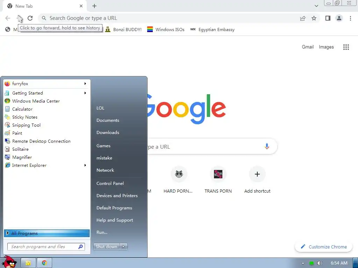Click the Customize Chrome button
The image size is (358, 268).
coord(323,247)
